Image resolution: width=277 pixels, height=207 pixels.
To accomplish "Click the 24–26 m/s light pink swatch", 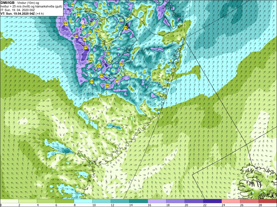I will 231,201.
